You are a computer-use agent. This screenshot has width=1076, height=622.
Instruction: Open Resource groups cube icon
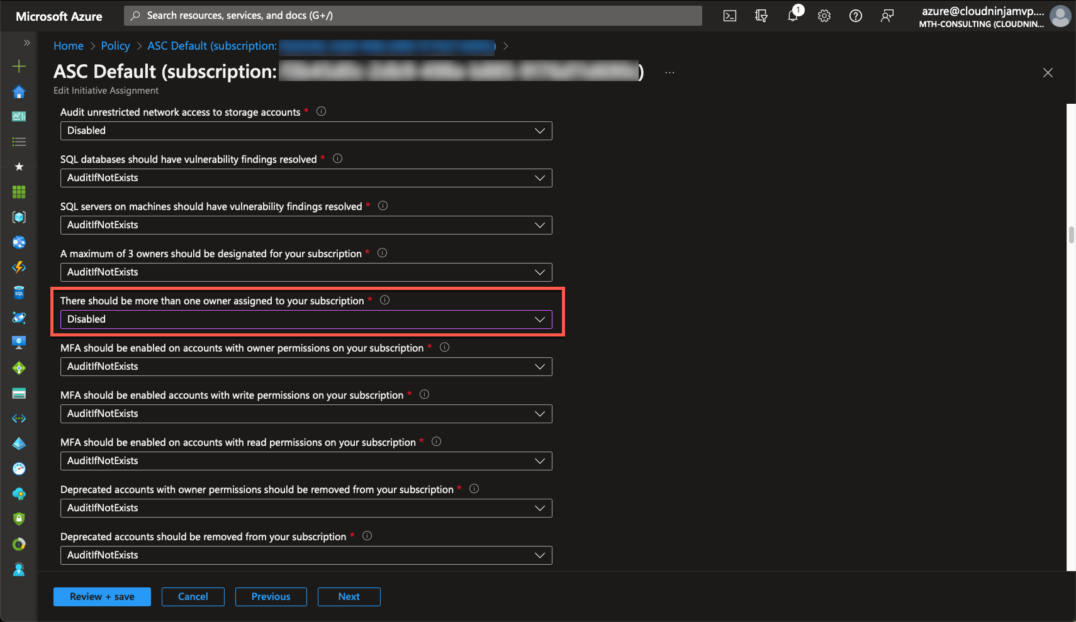pyautogui.click(x=19, y=217)
